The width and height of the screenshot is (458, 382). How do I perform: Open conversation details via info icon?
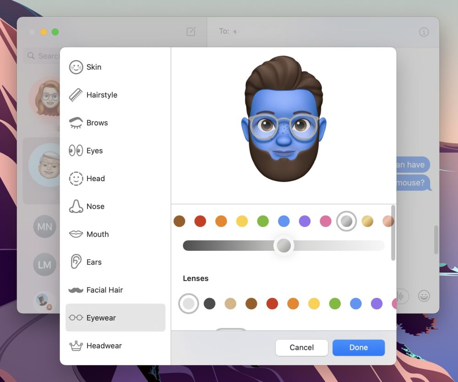[x=424, y=32]
